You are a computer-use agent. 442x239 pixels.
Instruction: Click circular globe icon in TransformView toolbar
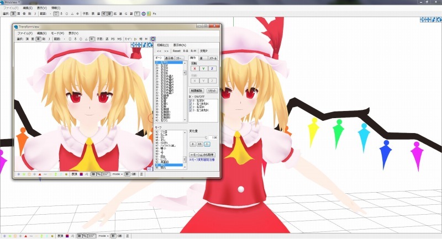click(x=153, y=39)
